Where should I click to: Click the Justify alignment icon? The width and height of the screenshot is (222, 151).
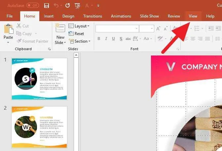[x=207, y=39]
